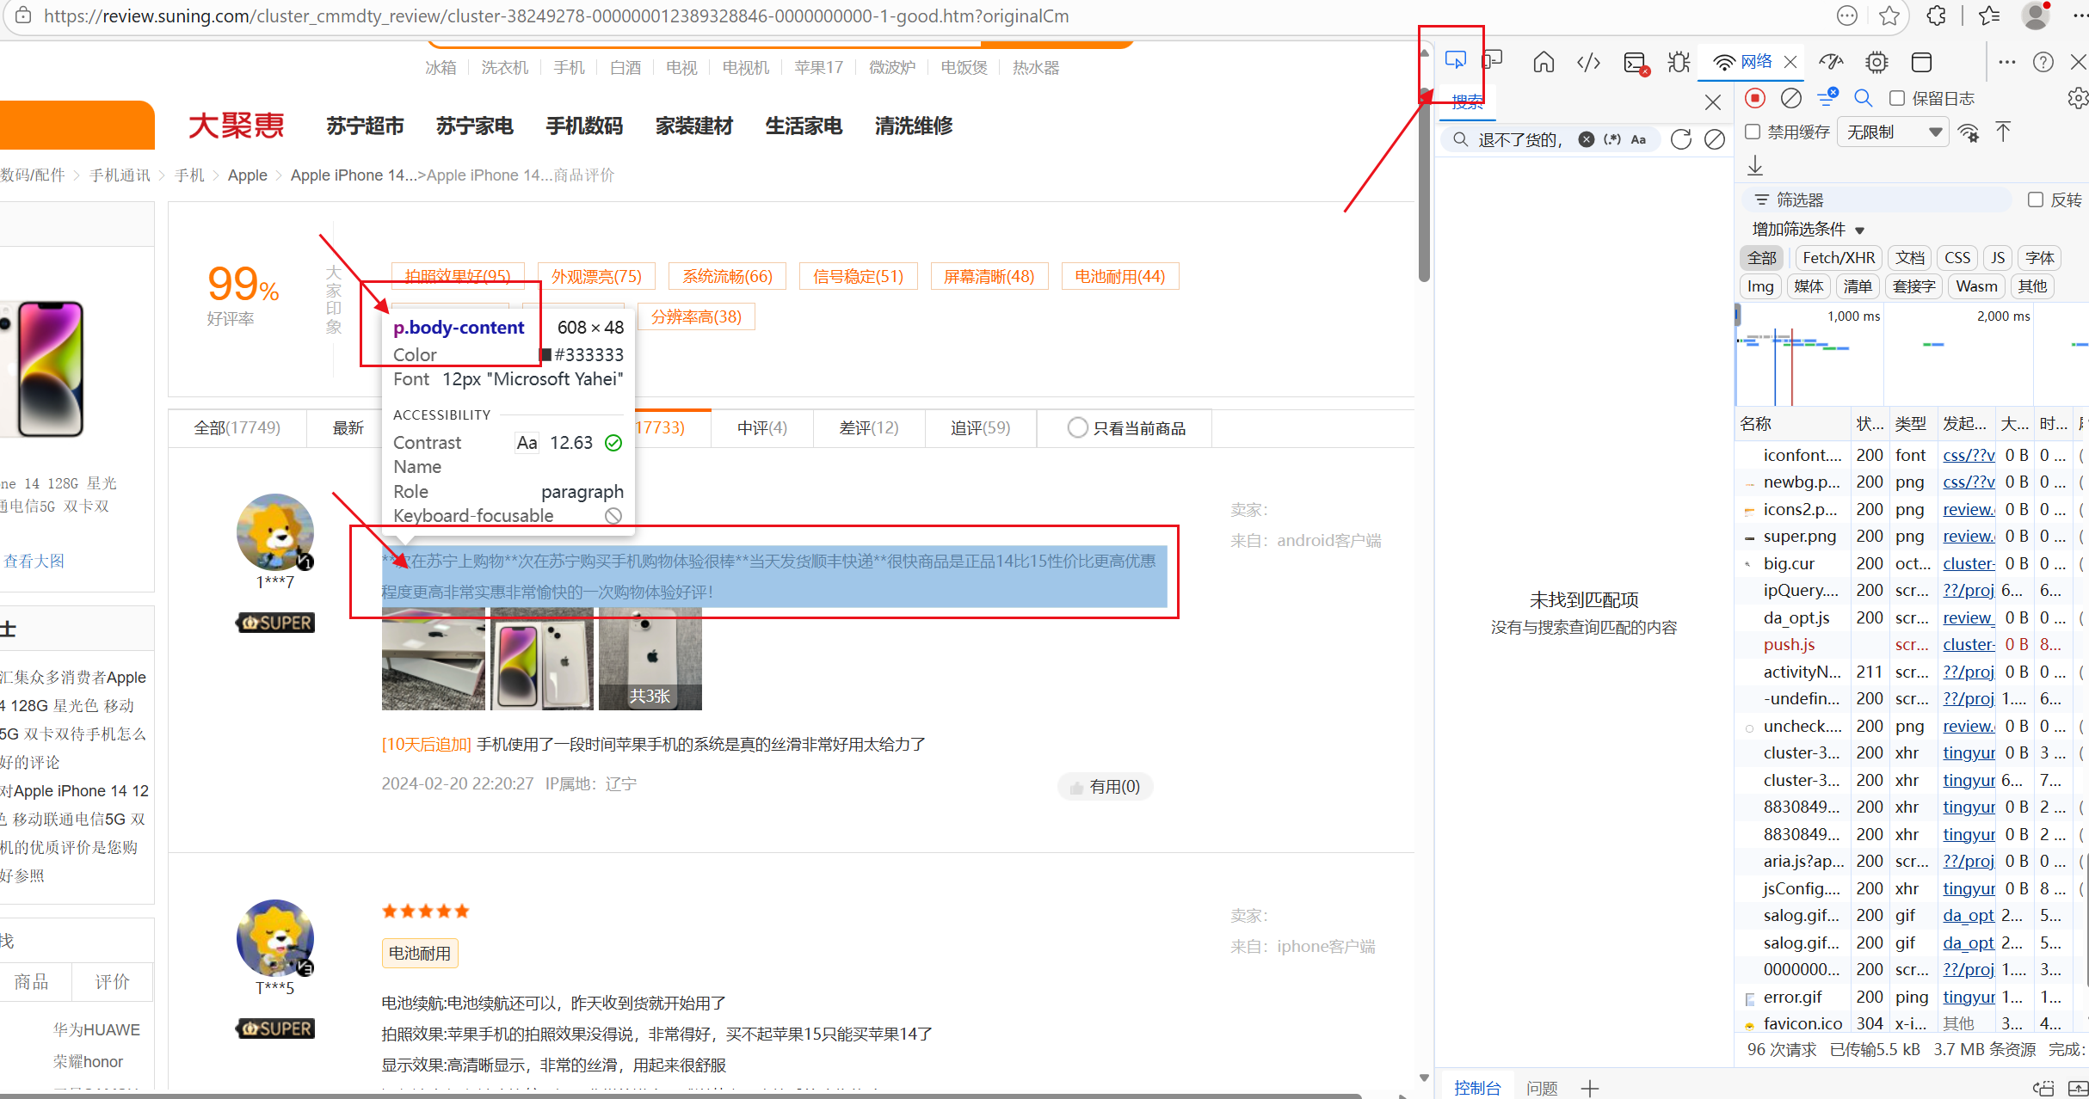The height and width of the screenshot is (1099, 2089).
Task: Open the network search magnifier
Action: [1864, 98]
